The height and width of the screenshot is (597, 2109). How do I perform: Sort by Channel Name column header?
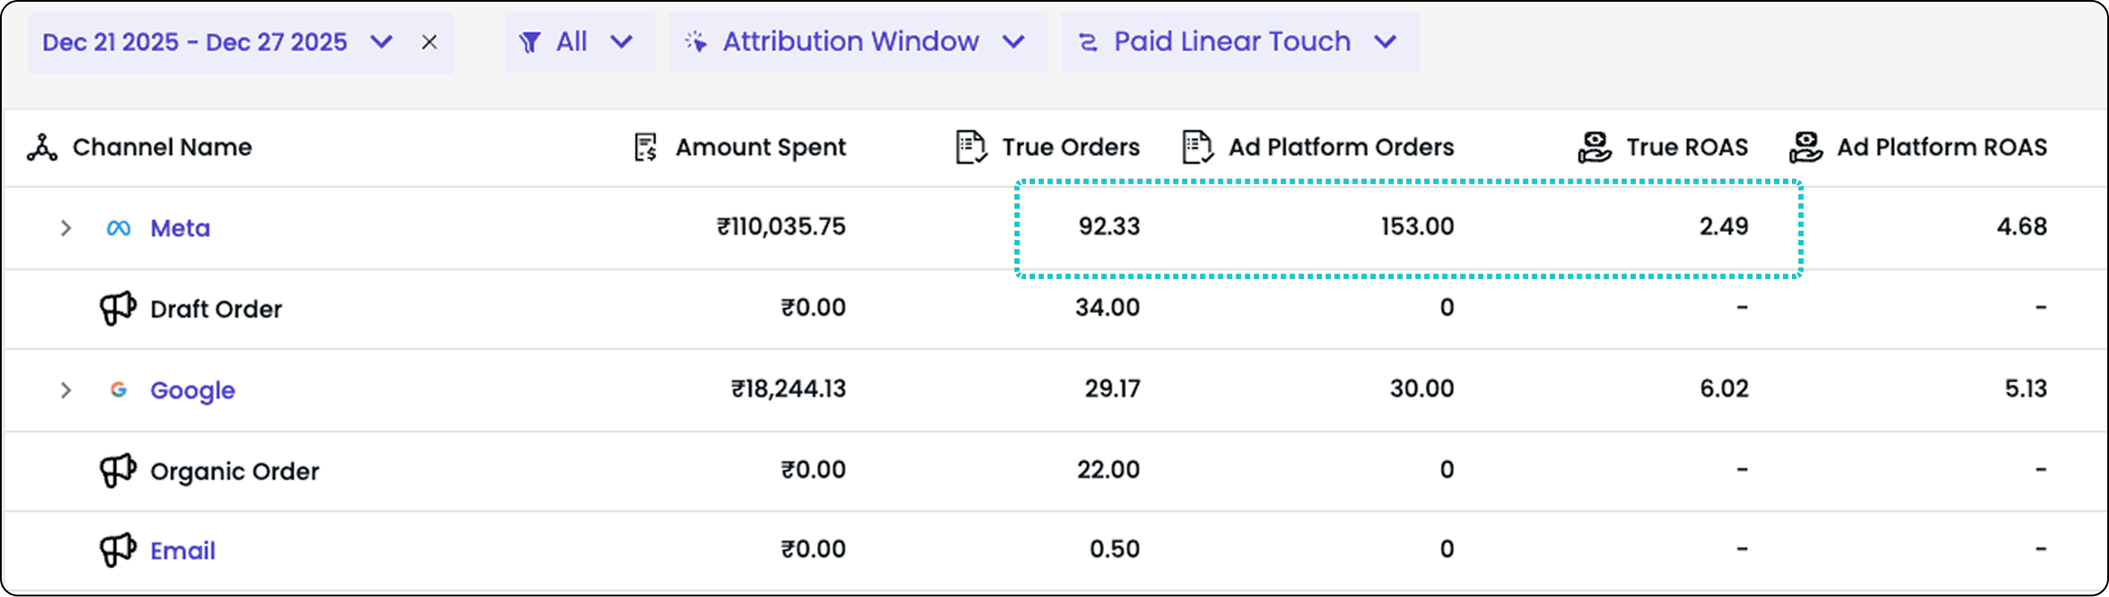pos(162,147)
